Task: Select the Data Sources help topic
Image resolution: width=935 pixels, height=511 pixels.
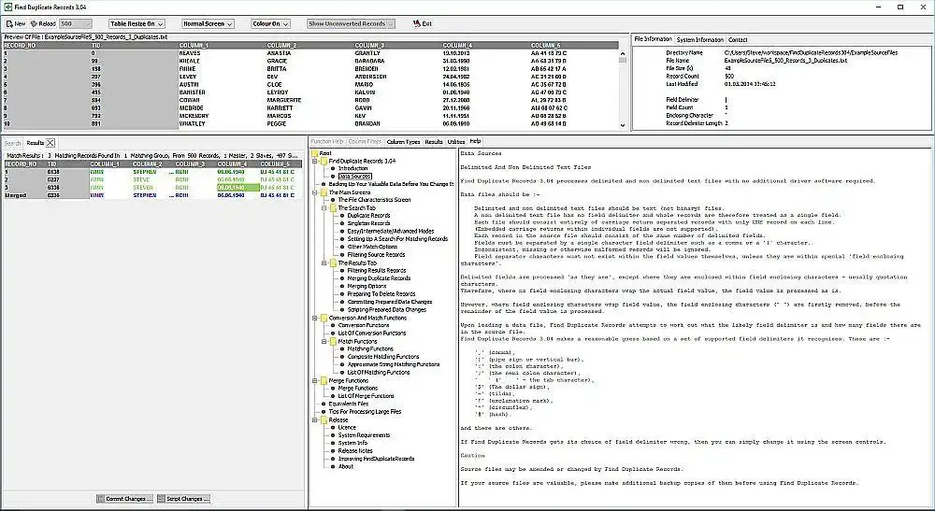Action: (x=354, y=177)
